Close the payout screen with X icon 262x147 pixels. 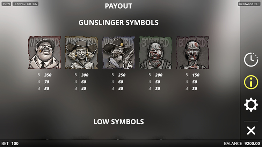[x=251, y=130]
